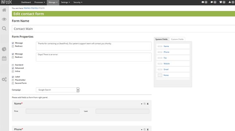This screenshot has height=131, width=235.
Task: Click the INFLUX logo
Action: pos(6,2)
